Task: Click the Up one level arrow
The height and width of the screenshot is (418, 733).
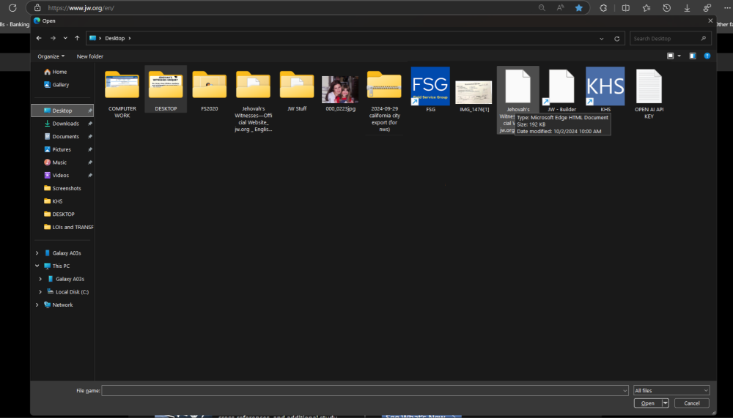Action: click(77, 38)
